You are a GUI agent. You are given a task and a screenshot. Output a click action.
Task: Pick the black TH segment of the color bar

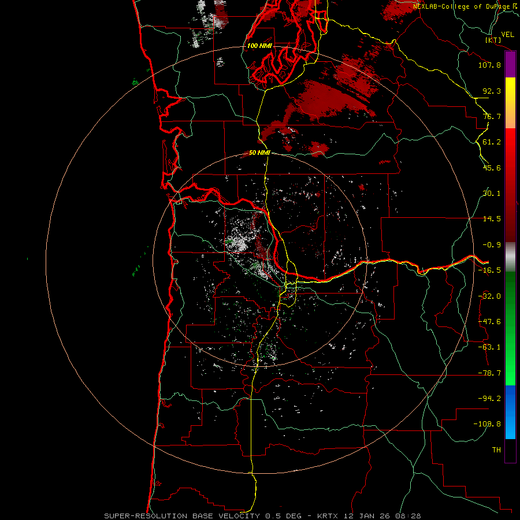click(x=510, y=451)
